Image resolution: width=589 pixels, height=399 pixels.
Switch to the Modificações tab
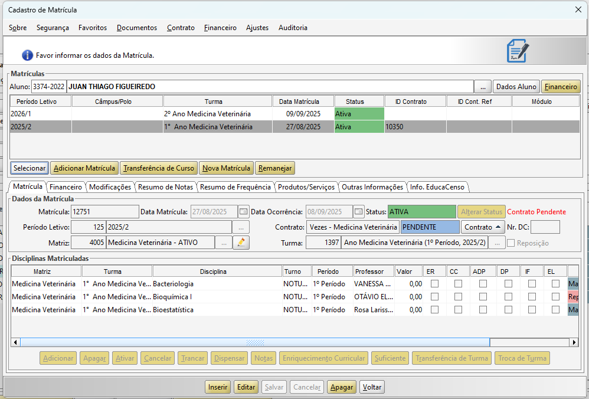click(x=110, y=187)
